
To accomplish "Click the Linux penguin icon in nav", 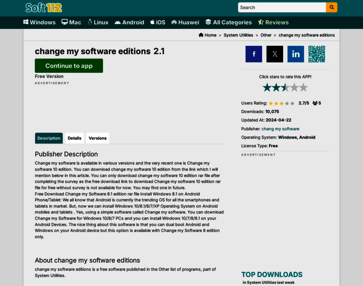I will [90, 22].
